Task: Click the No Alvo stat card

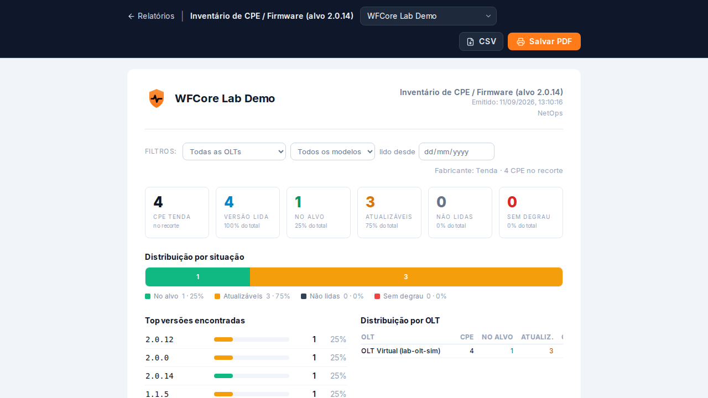Action: click(x=319, y=212)
